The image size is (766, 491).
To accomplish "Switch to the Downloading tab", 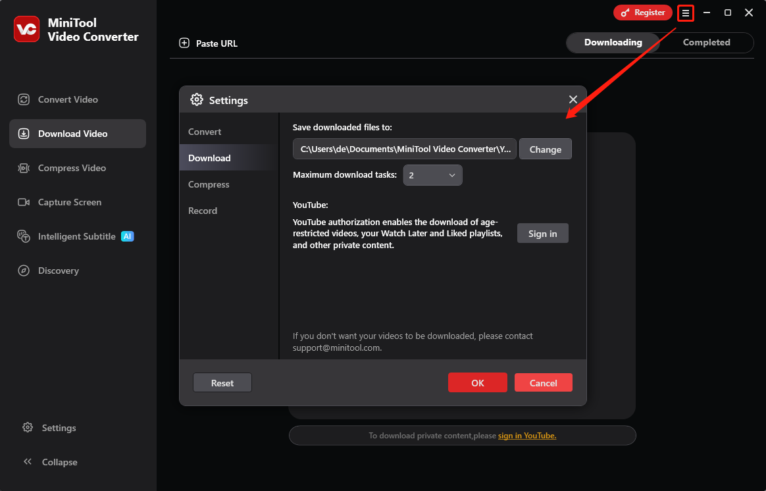I will coord(613,43).
